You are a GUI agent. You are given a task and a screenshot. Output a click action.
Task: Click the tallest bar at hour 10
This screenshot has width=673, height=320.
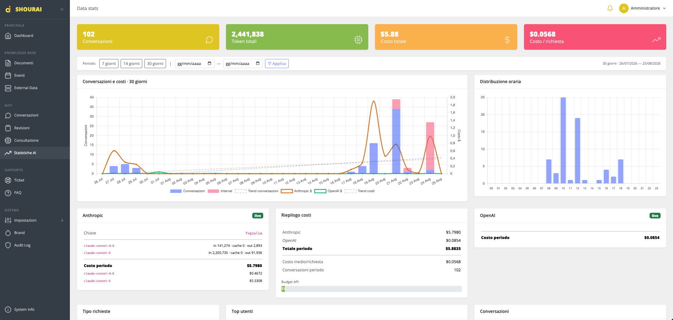[563, 140]
